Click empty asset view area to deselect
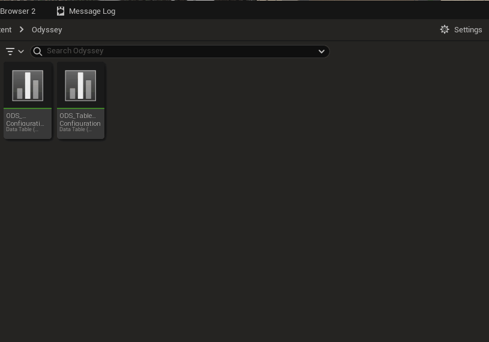Image resolution: width=489 pixels, height=342 pixels. [x=270, y=228]
